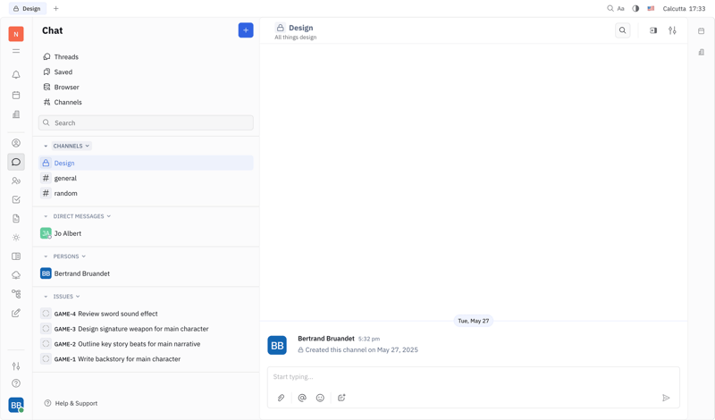Collapse the PERSONS section arrow
Screen dimensions: 715x420
[x=46, y=256]
